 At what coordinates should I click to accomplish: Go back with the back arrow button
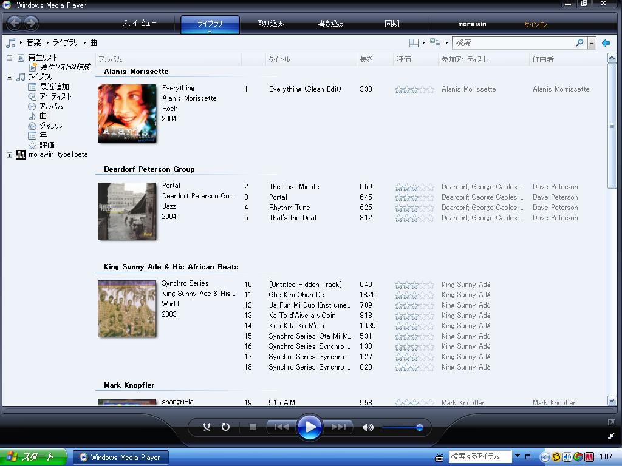click(x=15, y=24)
